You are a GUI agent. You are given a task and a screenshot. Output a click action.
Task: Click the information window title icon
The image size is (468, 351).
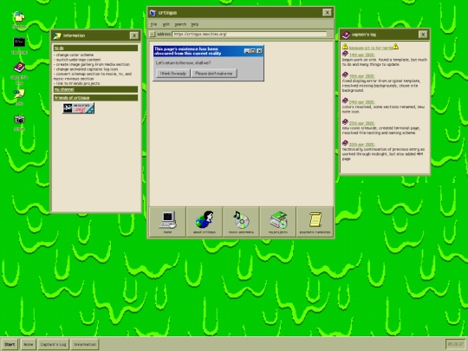point(56,36)
